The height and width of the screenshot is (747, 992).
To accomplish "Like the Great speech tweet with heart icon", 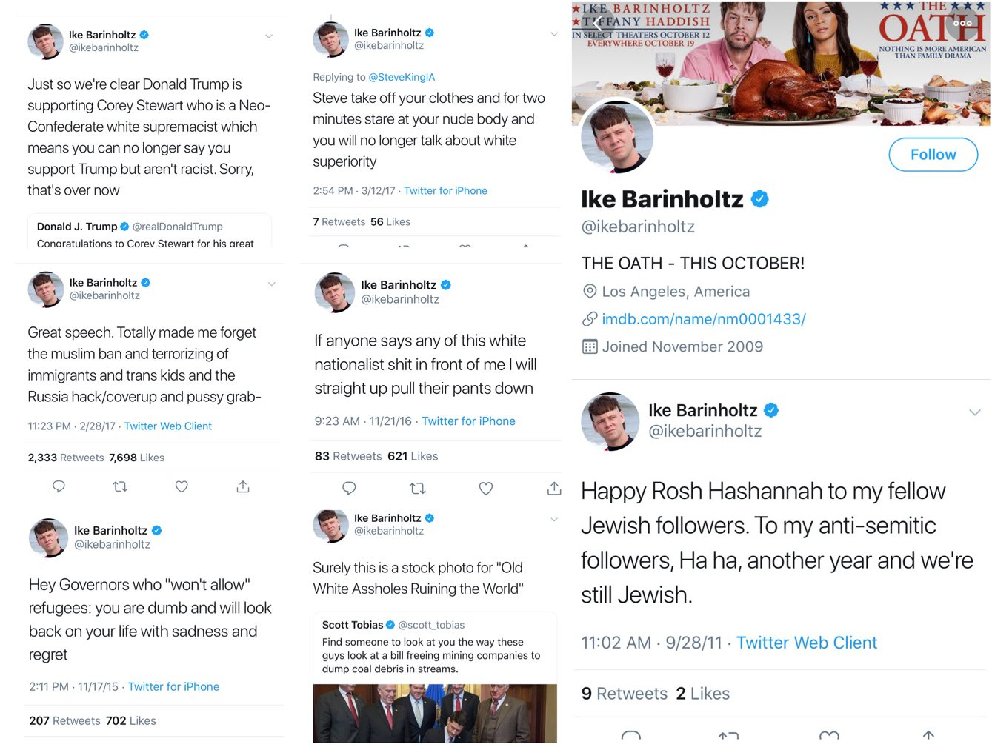I will (182, 486).
